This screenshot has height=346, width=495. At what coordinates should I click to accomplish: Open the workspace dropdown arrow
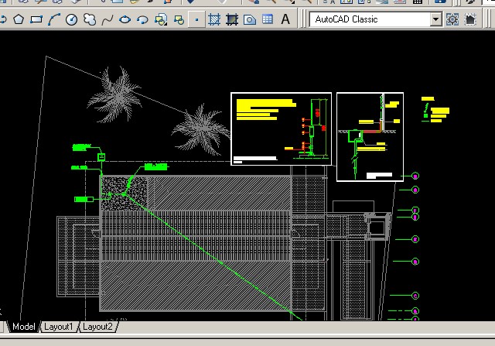(435, 19)
